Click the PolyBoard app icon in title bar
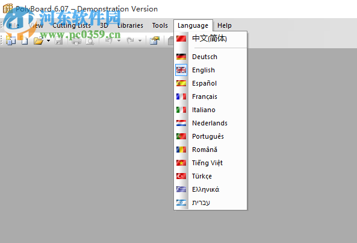Screen dimensions: 357x243 pyautogui.click(x=7, y=8)
